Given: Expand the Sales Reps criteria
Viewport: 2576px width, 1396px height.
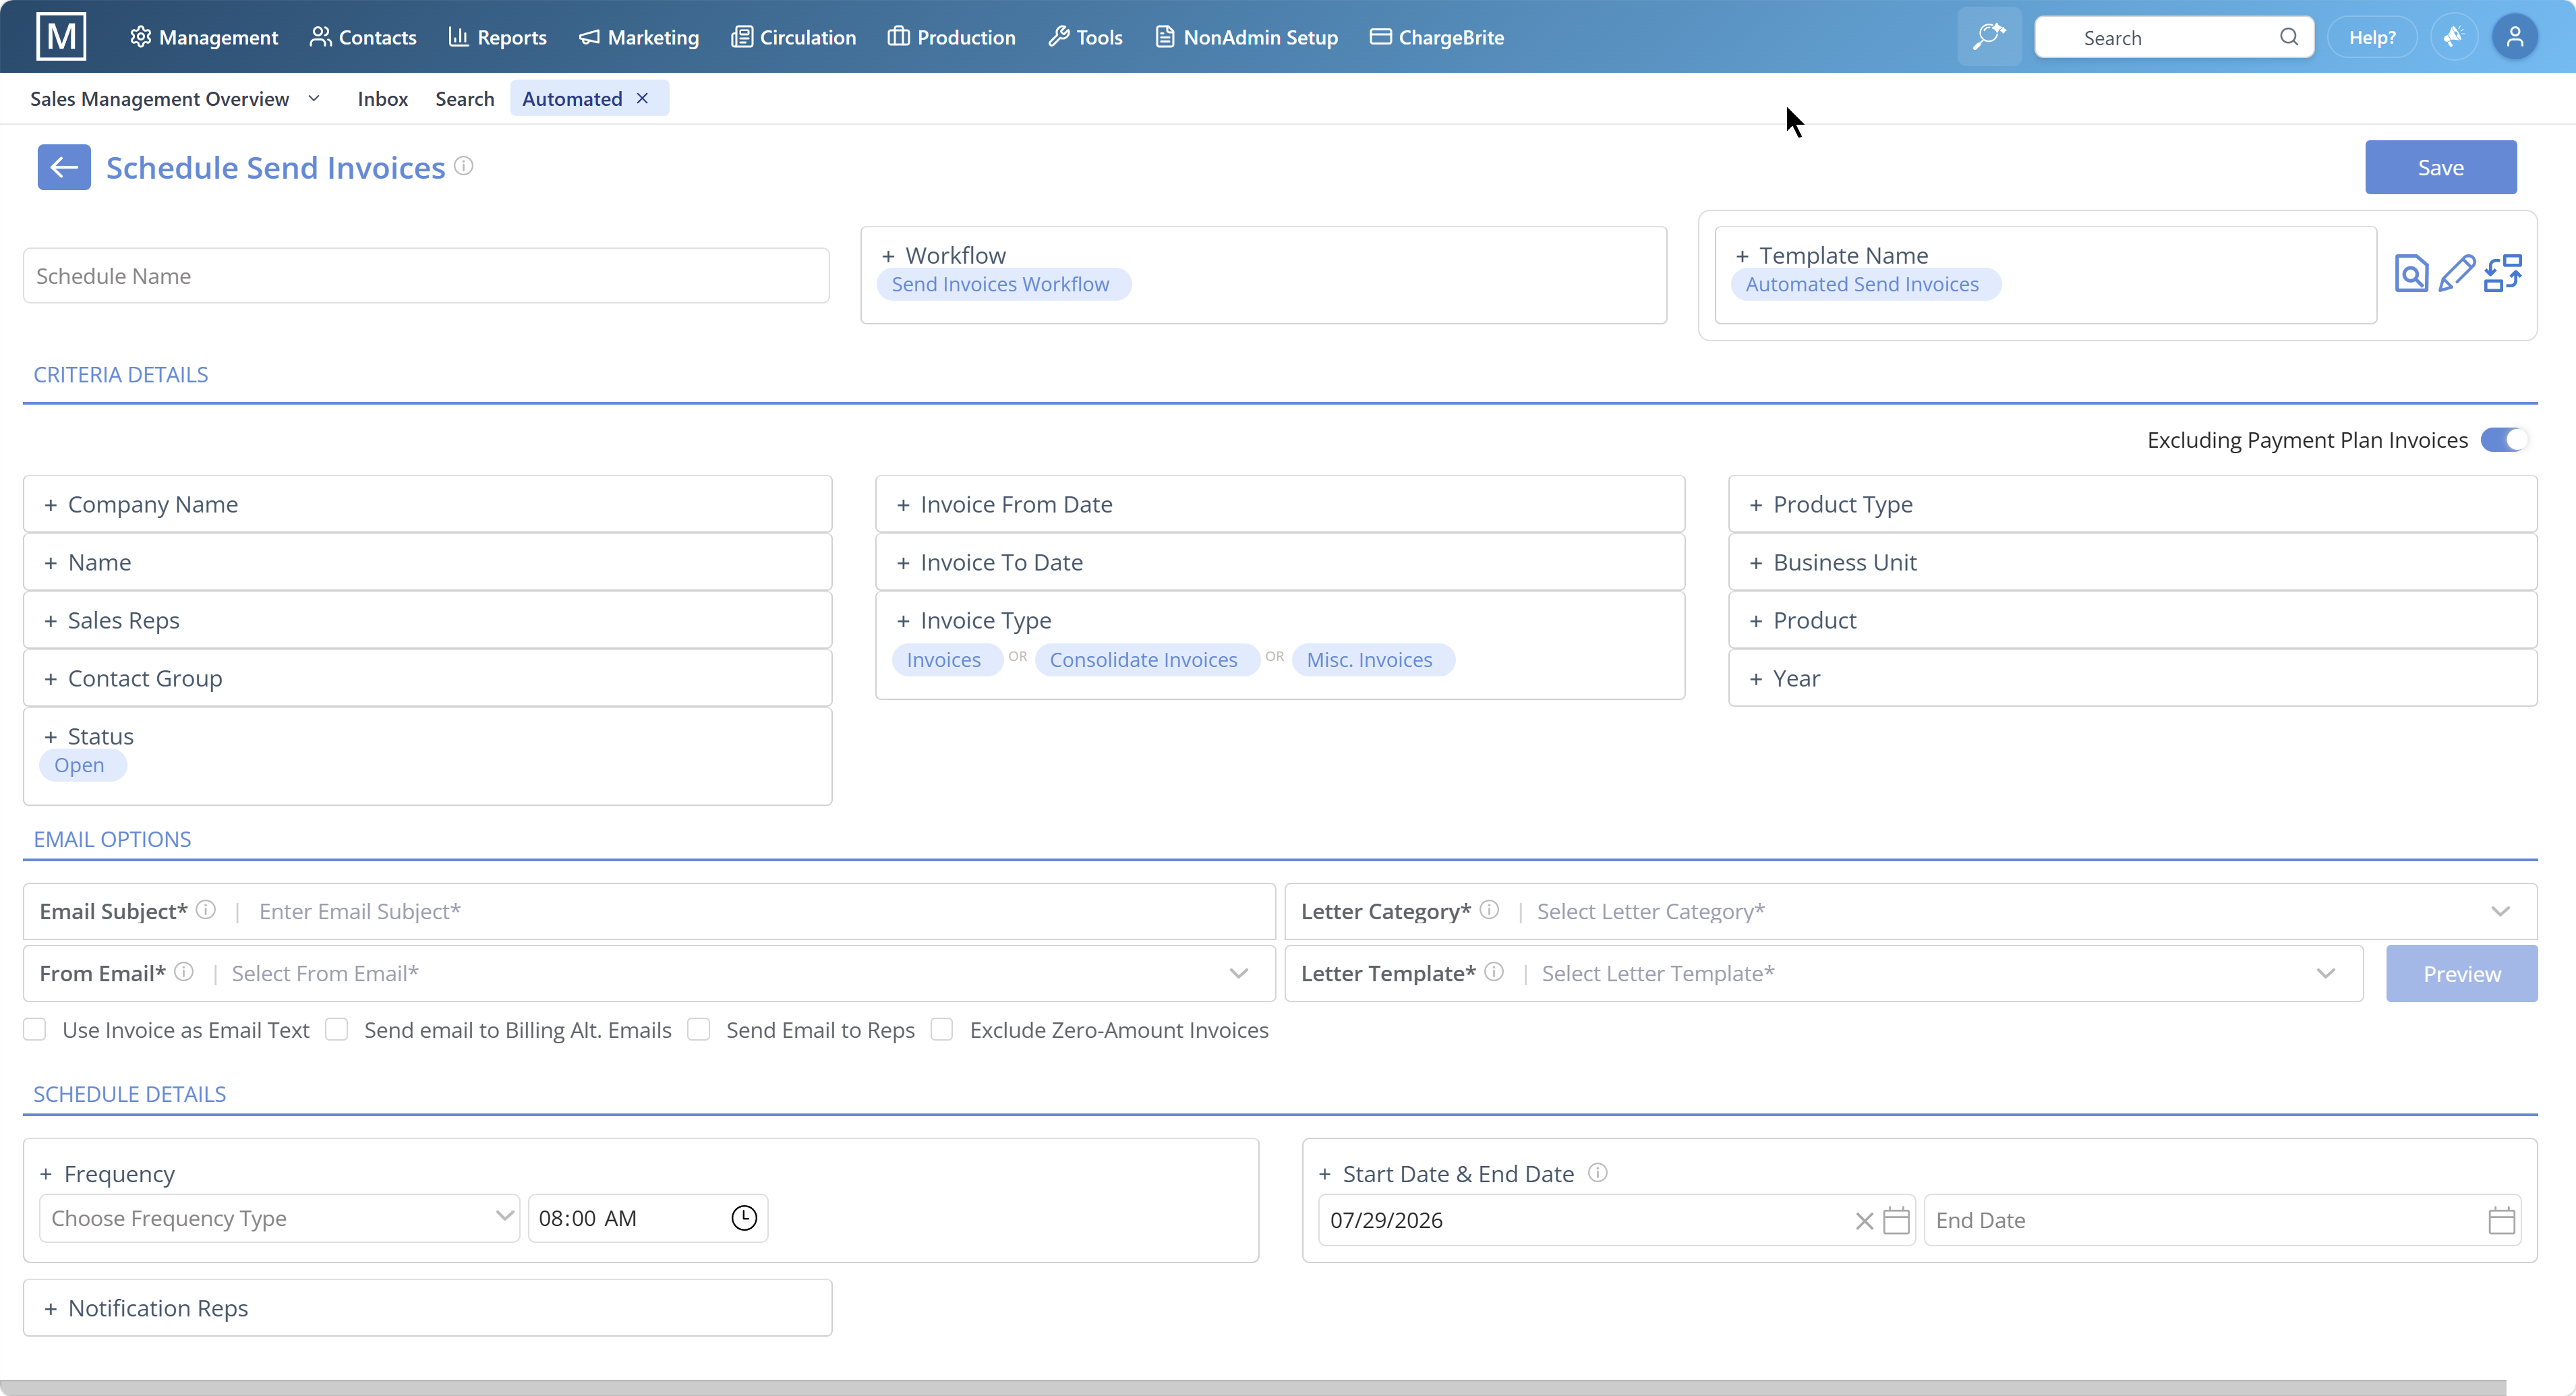Looking at the screenshot, I should tap(428, 620).
